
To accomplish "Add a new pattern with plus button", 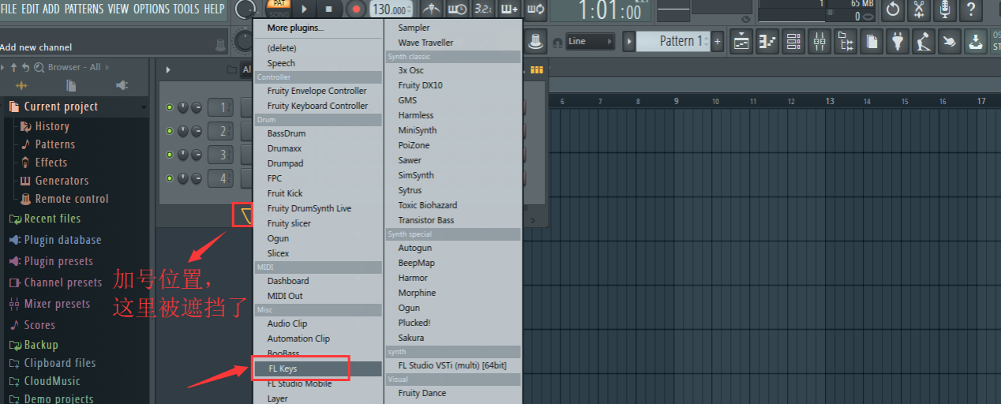I will (x=718, y=41).
